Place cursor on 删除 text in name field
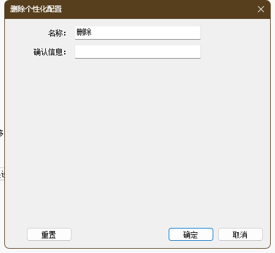Screen dimensions: 275x253 tap(84, 32)
